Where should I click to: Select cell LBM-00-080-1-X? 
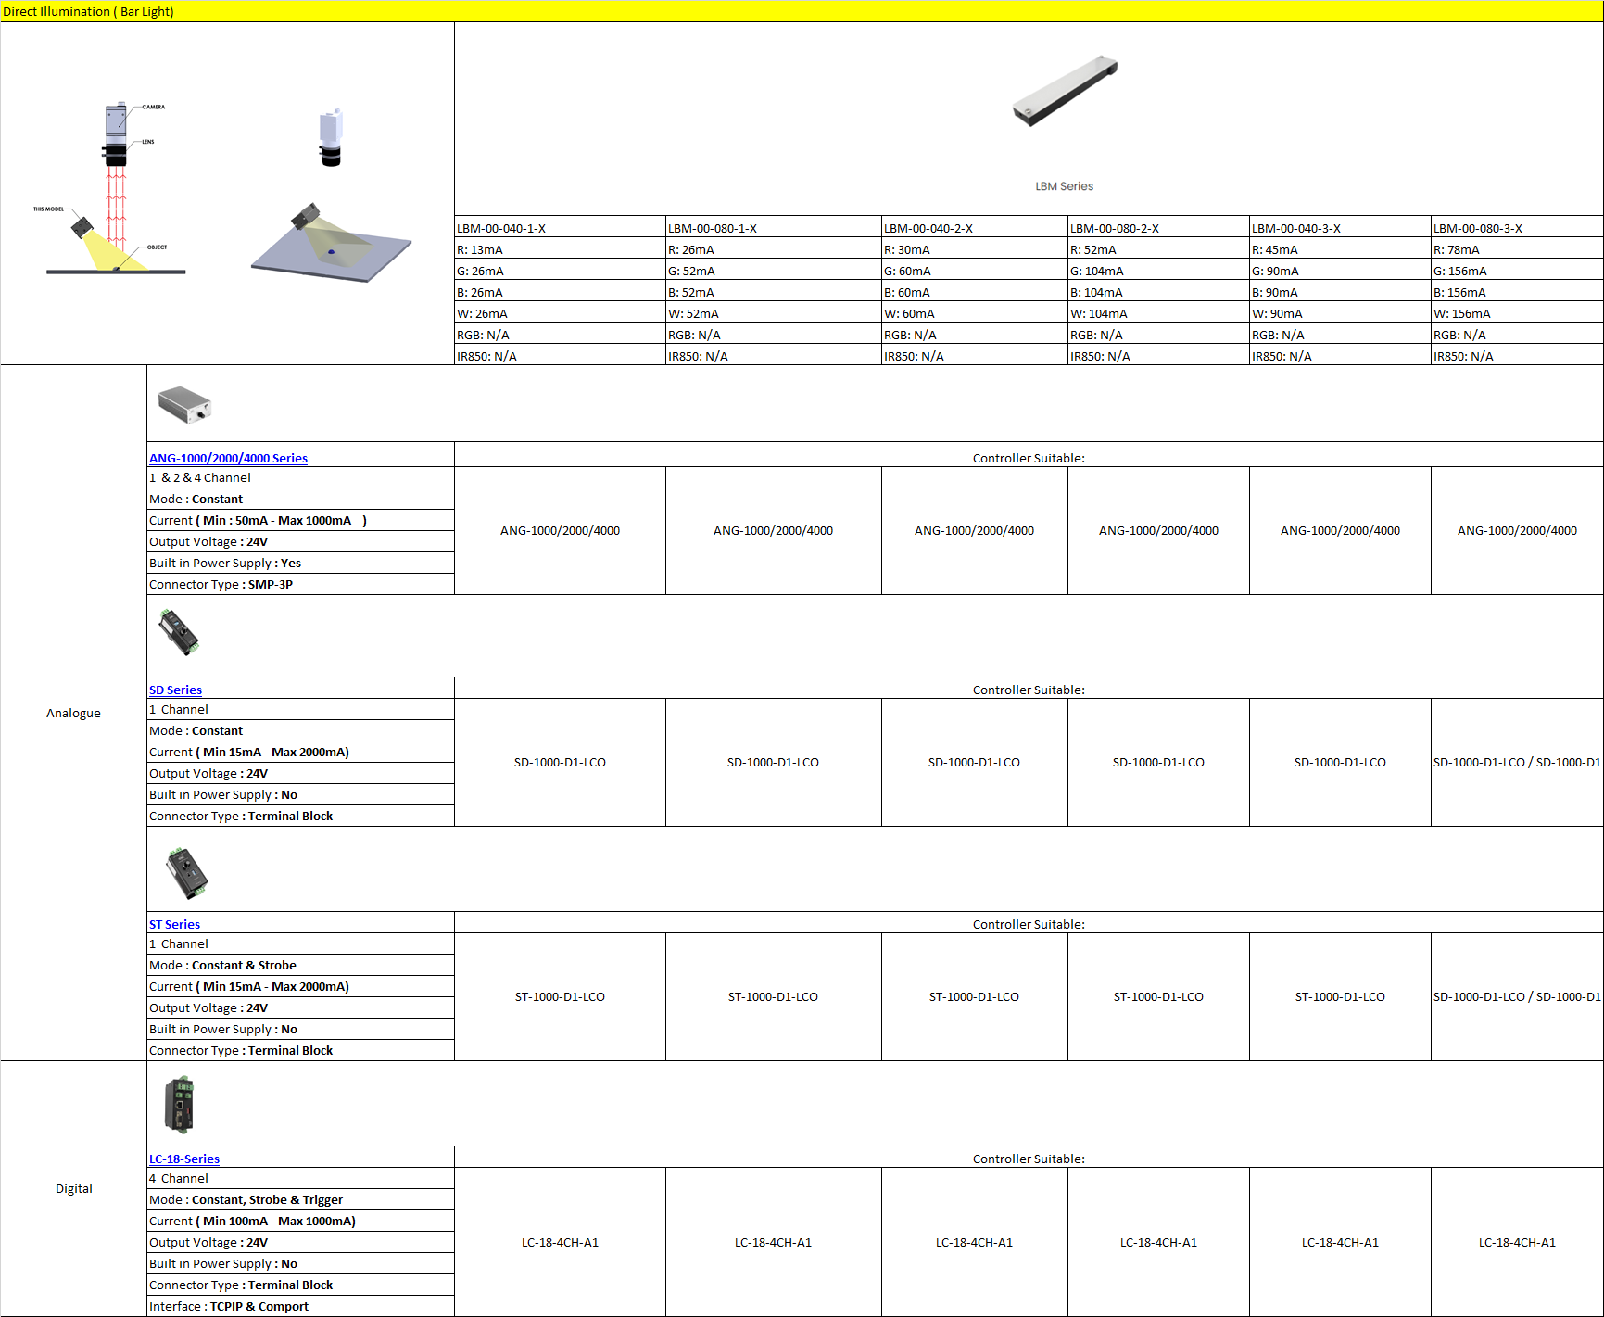click(773, 228)
